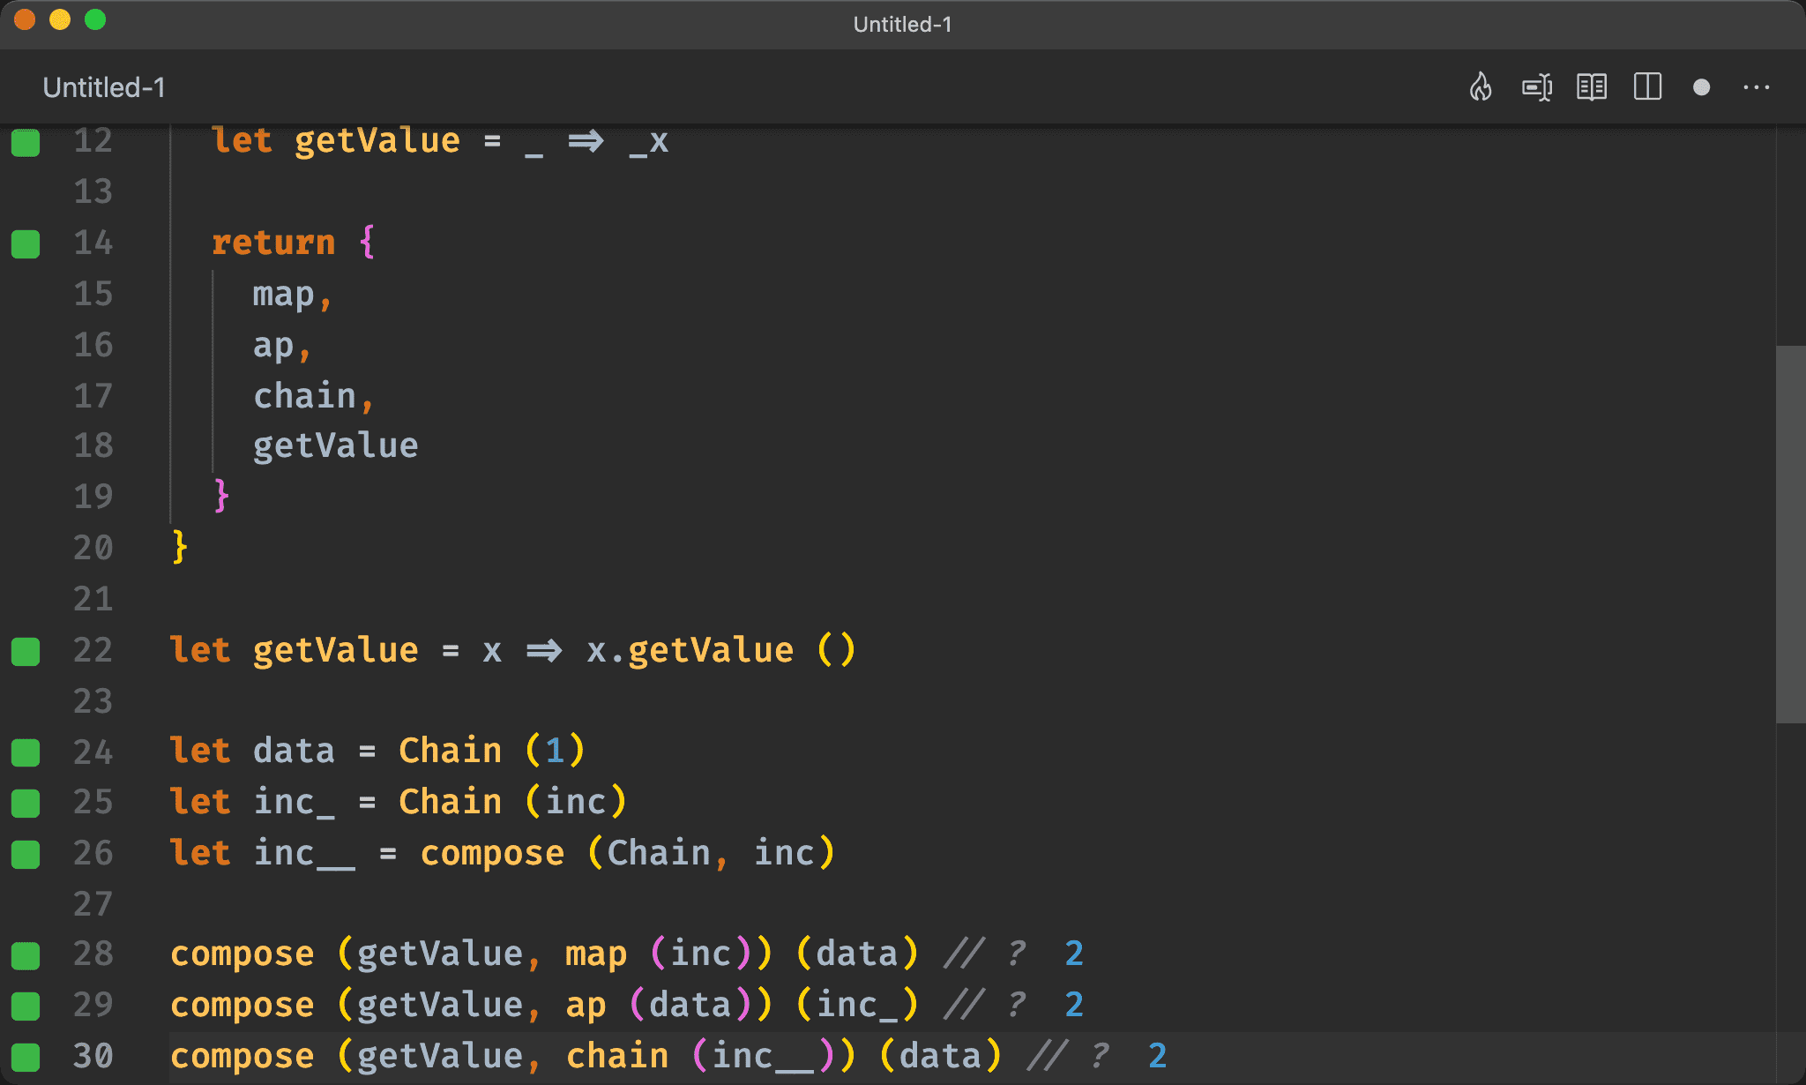Viewport: 1806px width, 1085px height.
Task: Click the number 1 inside Chain on line 24
Action: coord(554,751)
